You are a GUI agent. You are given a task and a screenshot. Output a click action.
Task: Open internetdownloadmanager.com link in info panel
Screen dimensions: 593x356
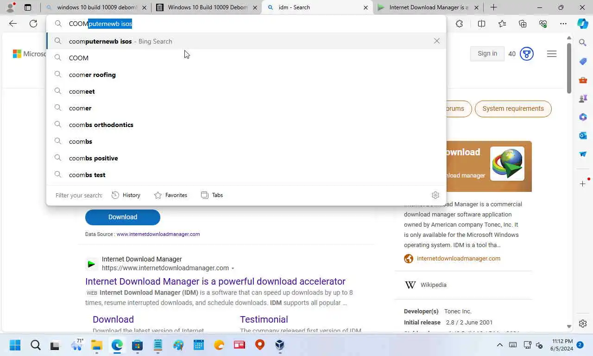(459, 259)
